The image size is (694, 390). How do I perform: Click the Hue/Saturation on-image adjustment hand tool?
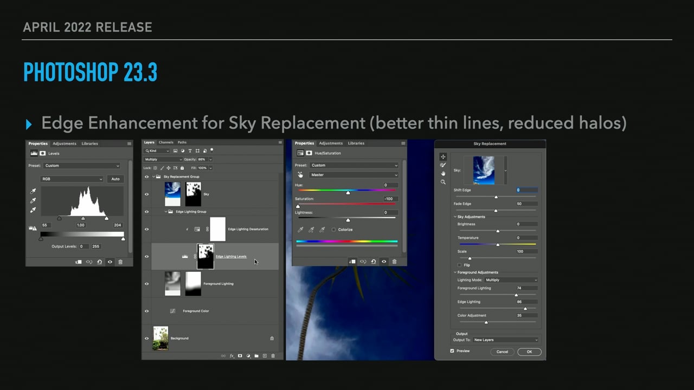[300, 175]
